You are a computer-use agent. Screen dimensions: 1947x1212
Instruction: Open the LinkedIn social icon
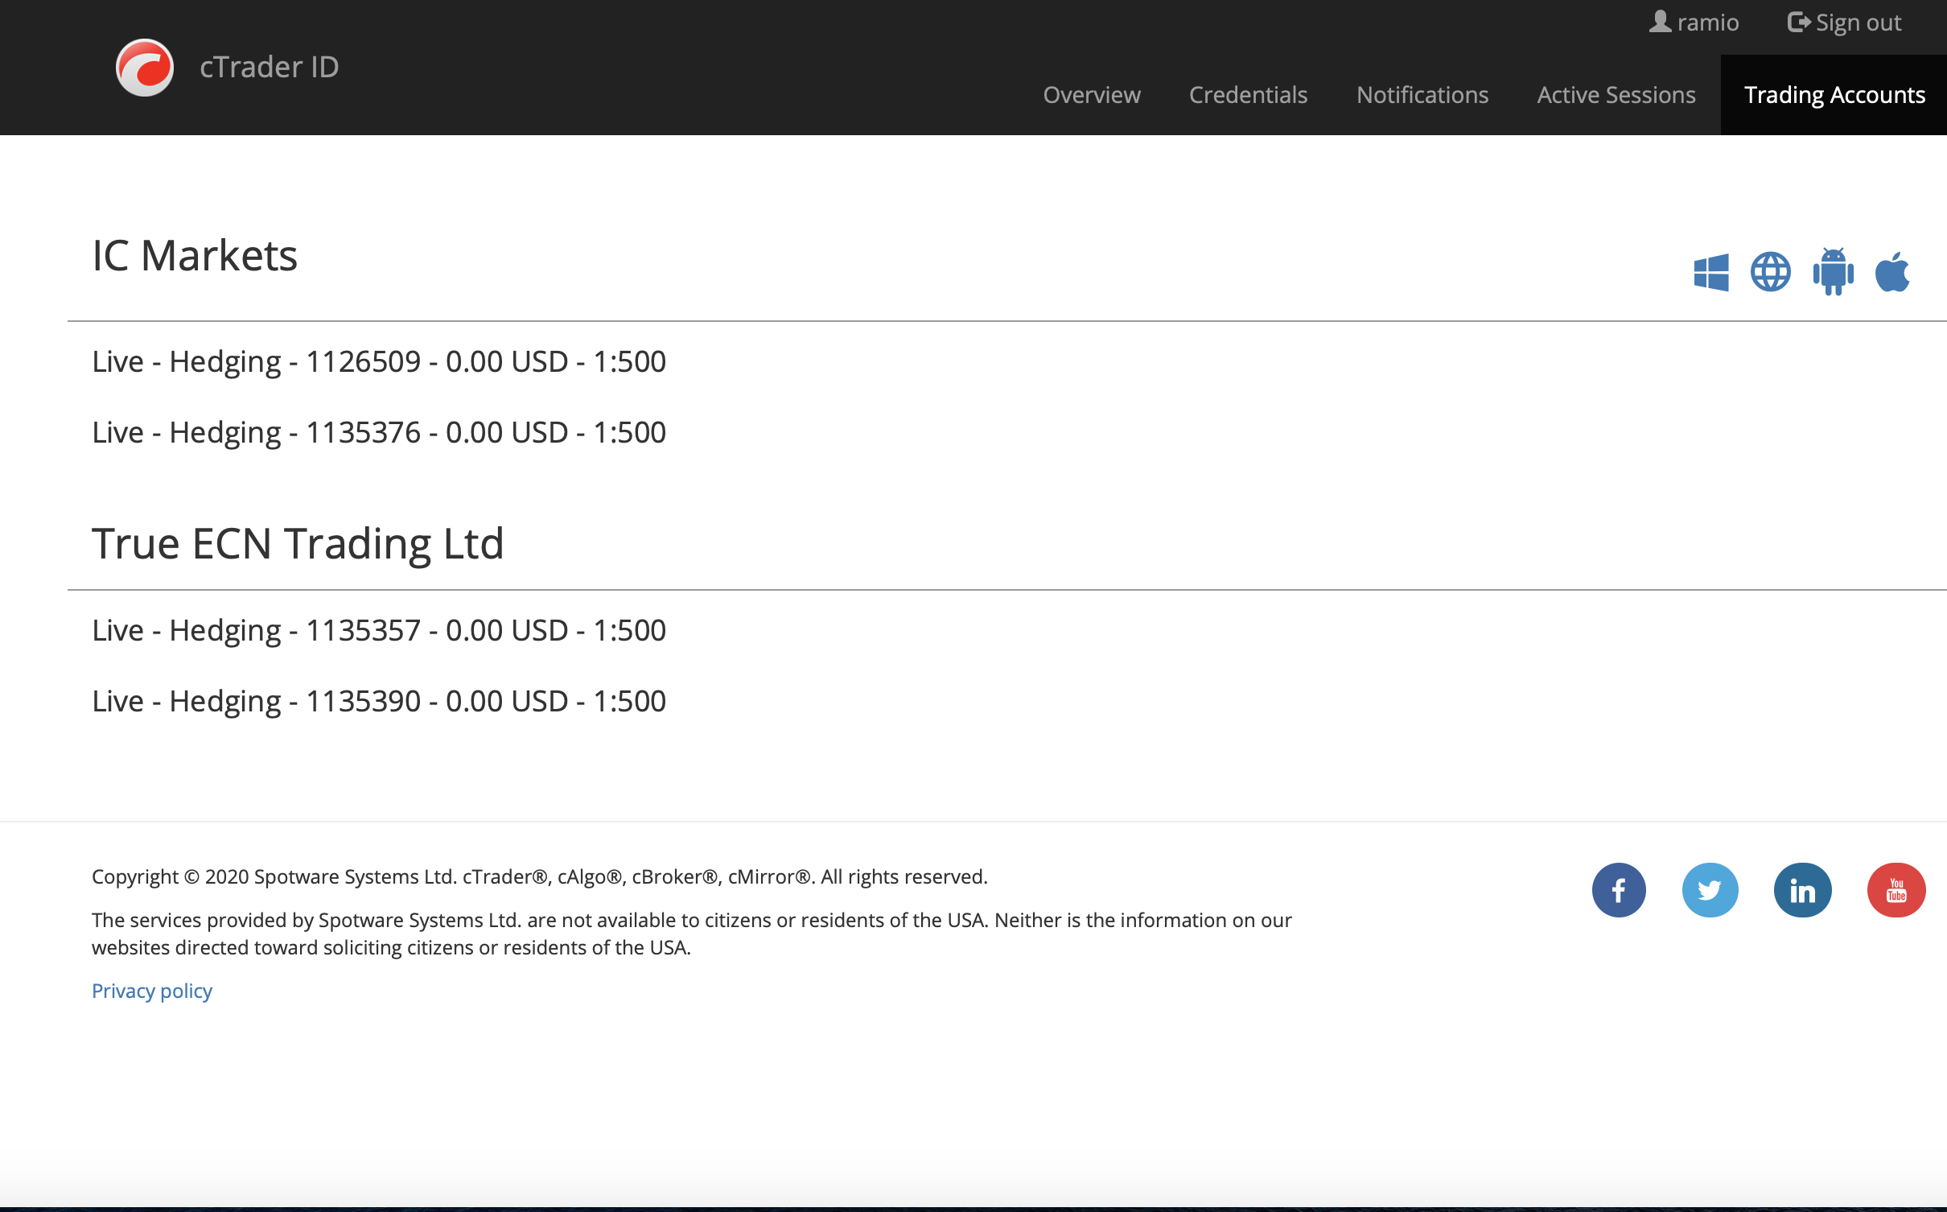[x=1802, y=890]
